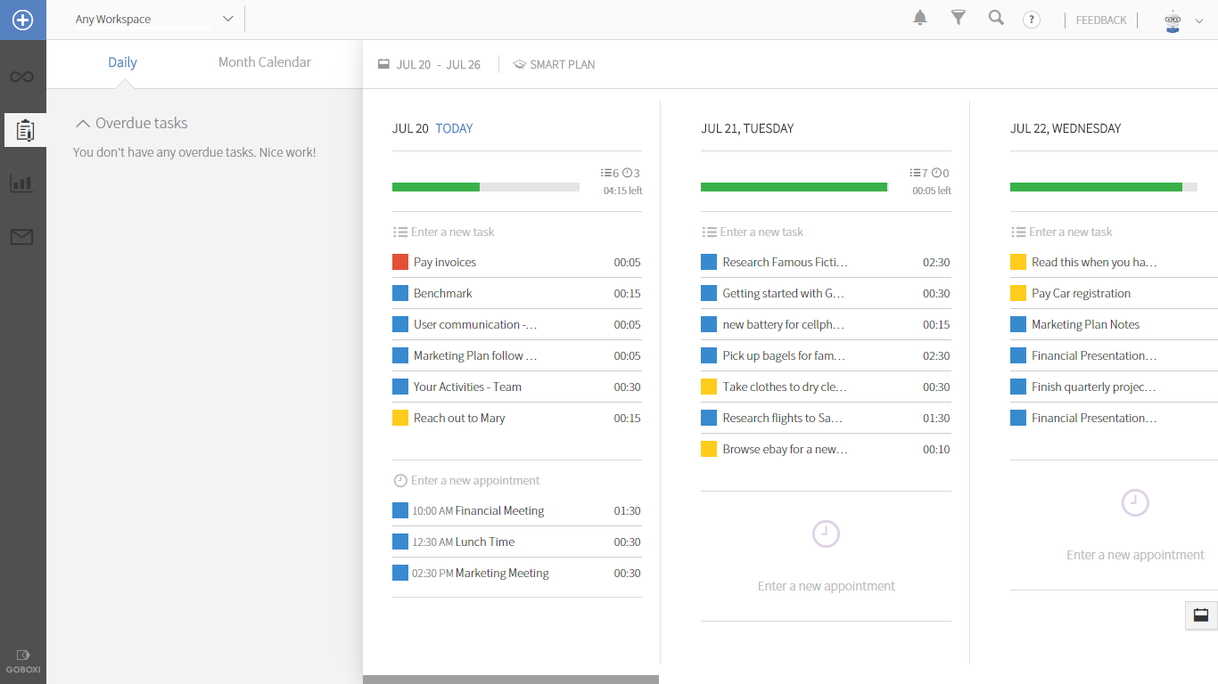This screenshot has width=1218, height=684.
Task: Open the help question mark icon
Action: tap(1032, 20)
